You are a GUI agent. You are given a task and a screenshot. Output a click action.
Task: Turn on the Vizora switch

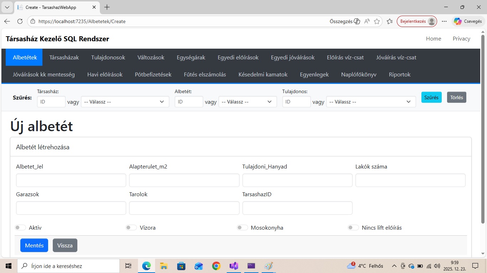click(x=131, y=227)
